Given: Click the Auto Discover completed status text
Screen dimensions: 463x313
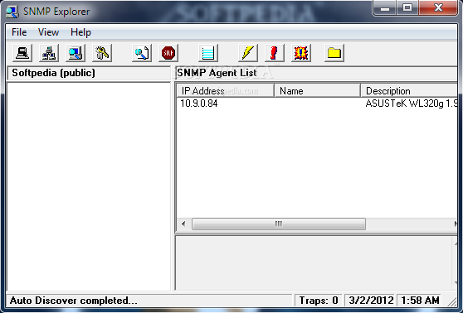Looking at the screenshot, I should (x=74, y=301).
